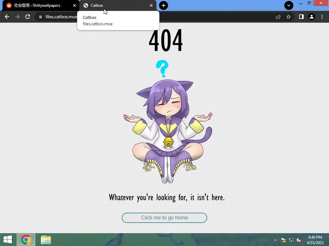Viewport: 329px width, 246px height.
Task: Share this page icon in address bar
Action: (x=278, y=17)
